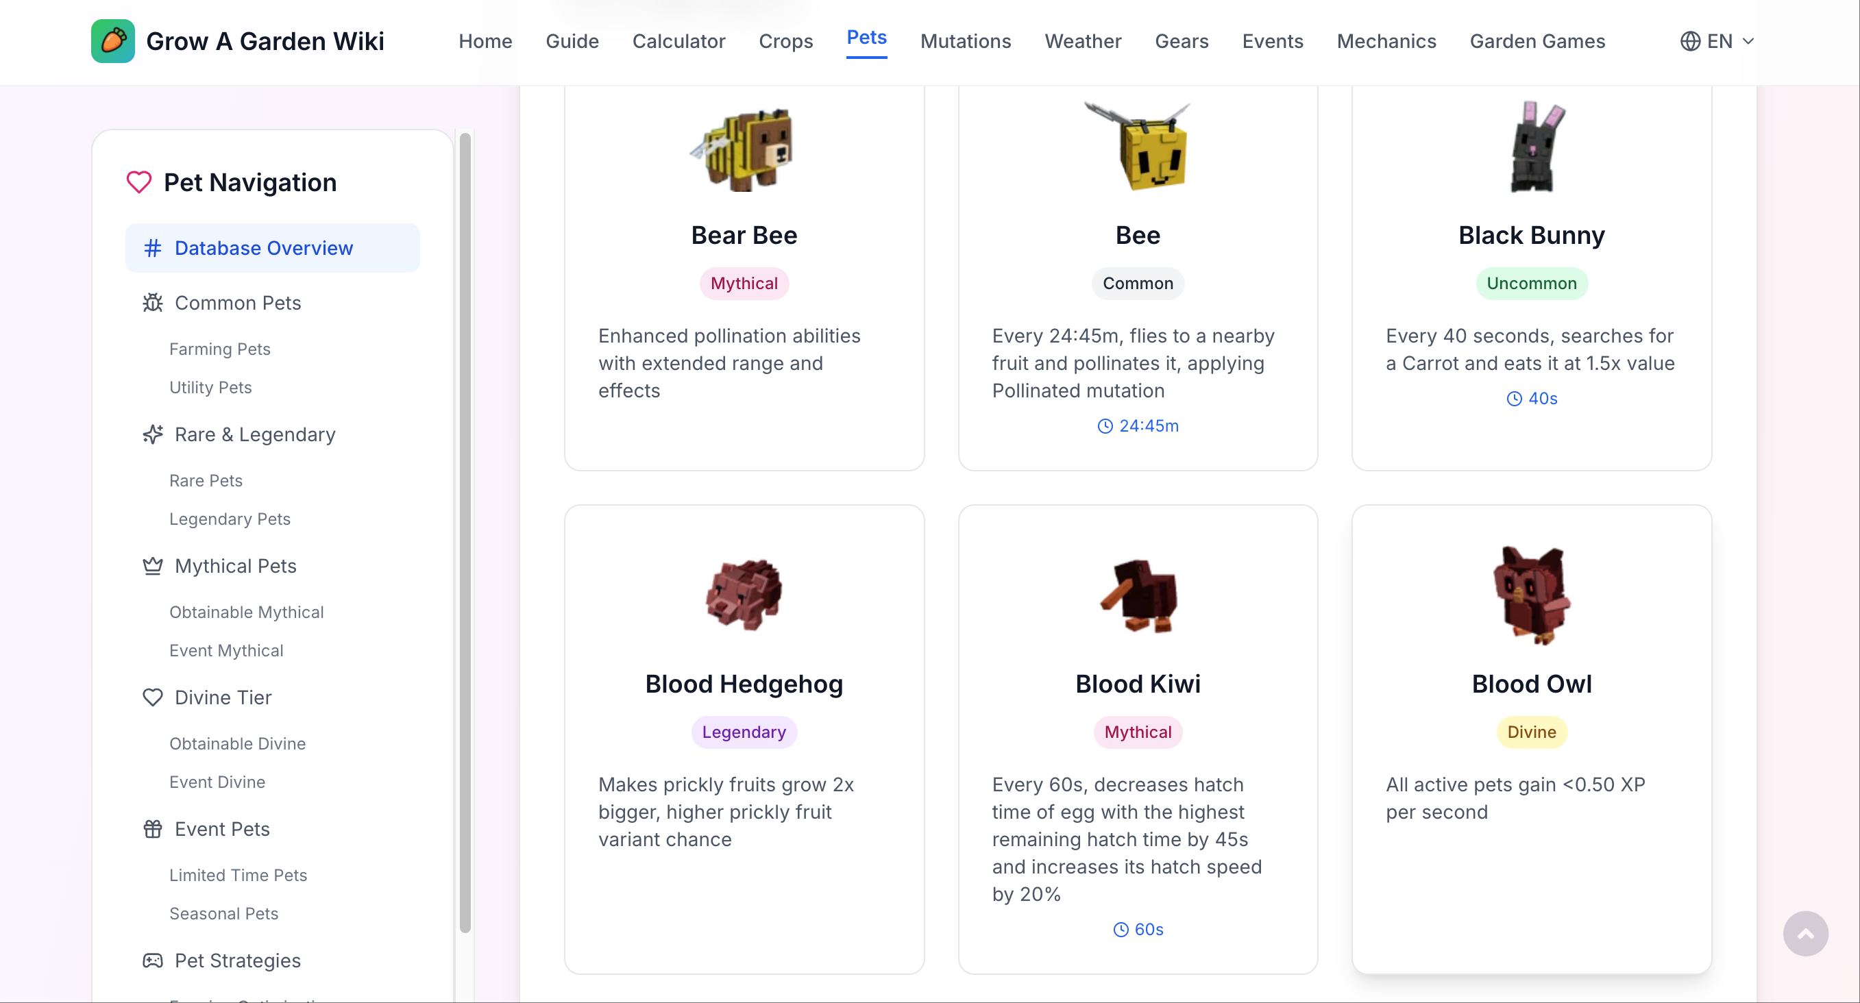Screen dimensions: 1860x1003
Task: Click the Mythical badge on Bear Bee
Action: click(743, 283)
